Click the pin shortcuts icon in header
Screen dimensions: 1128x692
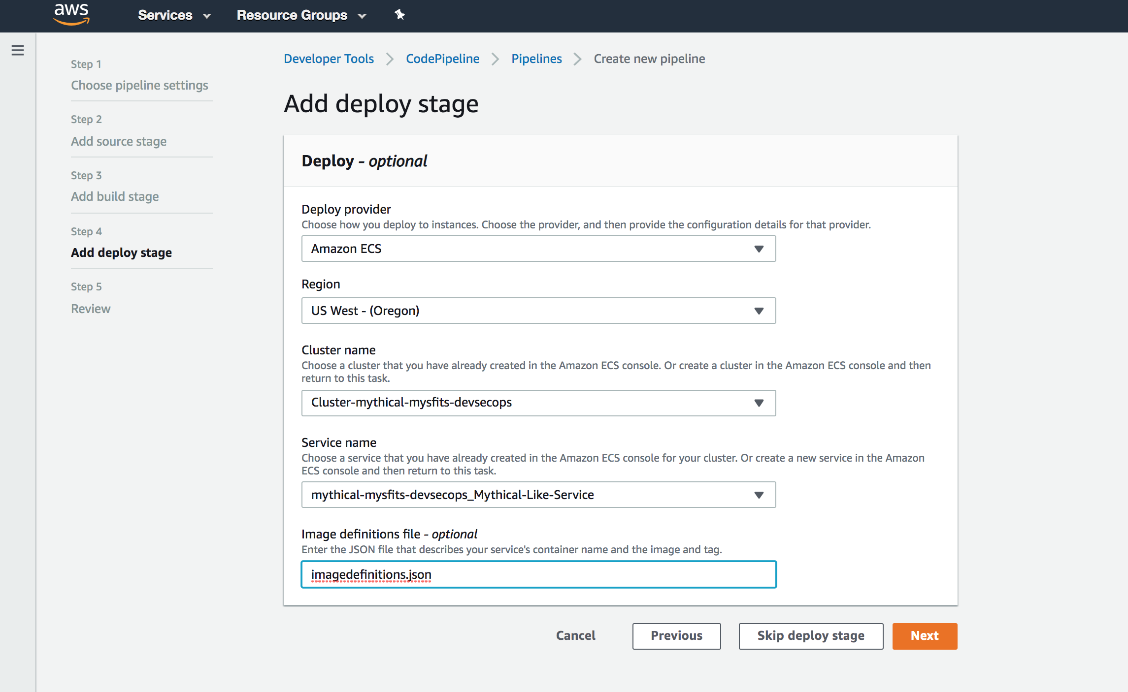pos(399,15)
